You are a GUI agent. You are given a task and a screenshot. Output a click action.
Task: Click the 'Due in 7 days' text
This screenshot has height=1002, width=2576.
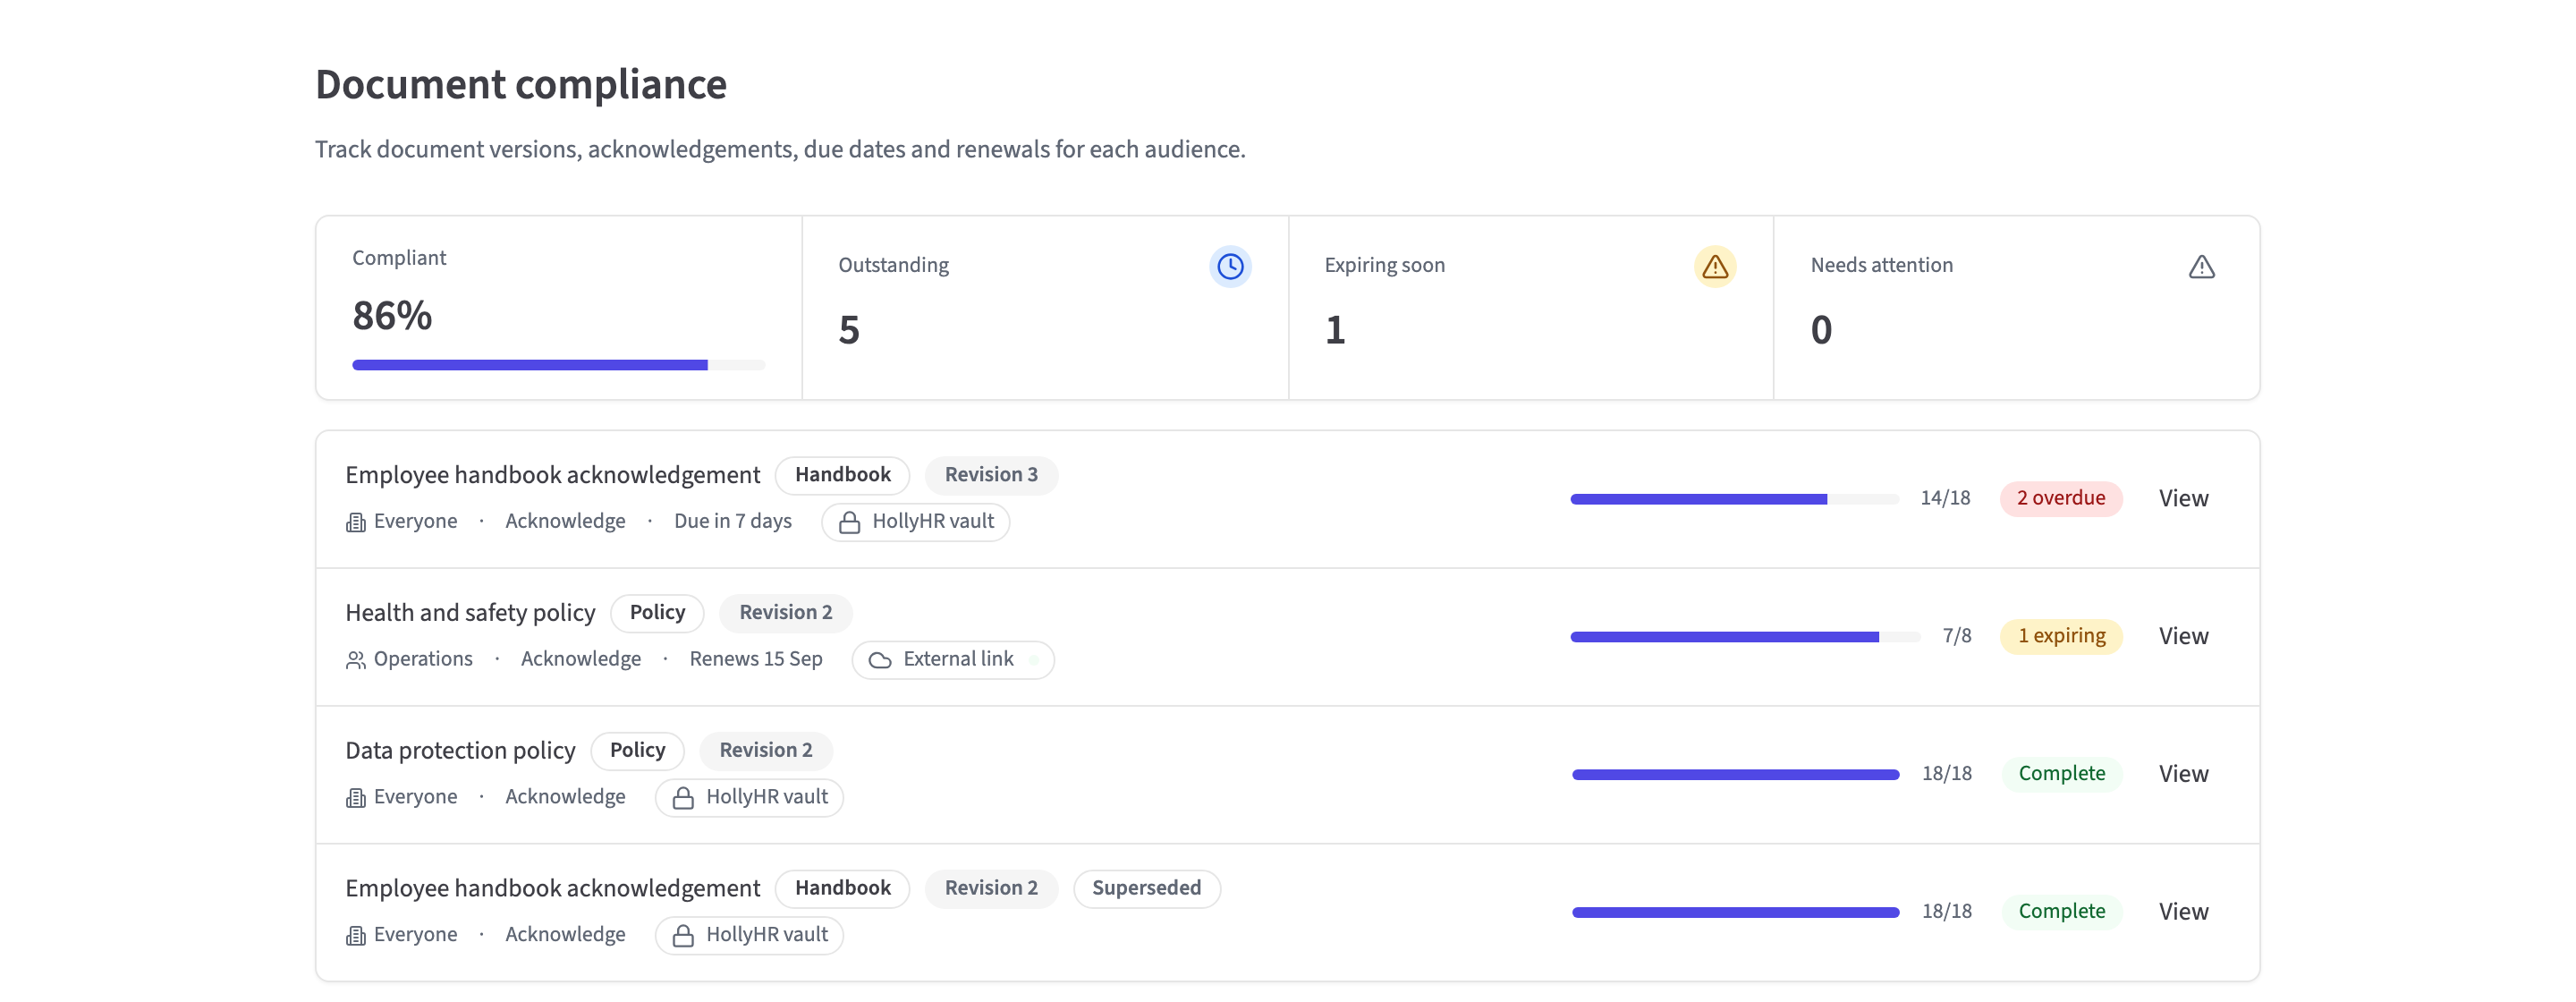tap(732, 522)
